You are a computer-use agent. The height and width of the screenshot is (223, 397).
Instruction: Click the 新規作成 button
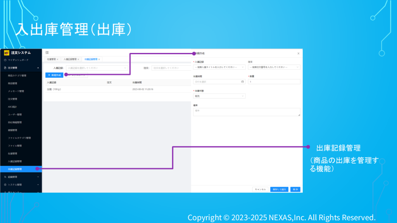54,75
